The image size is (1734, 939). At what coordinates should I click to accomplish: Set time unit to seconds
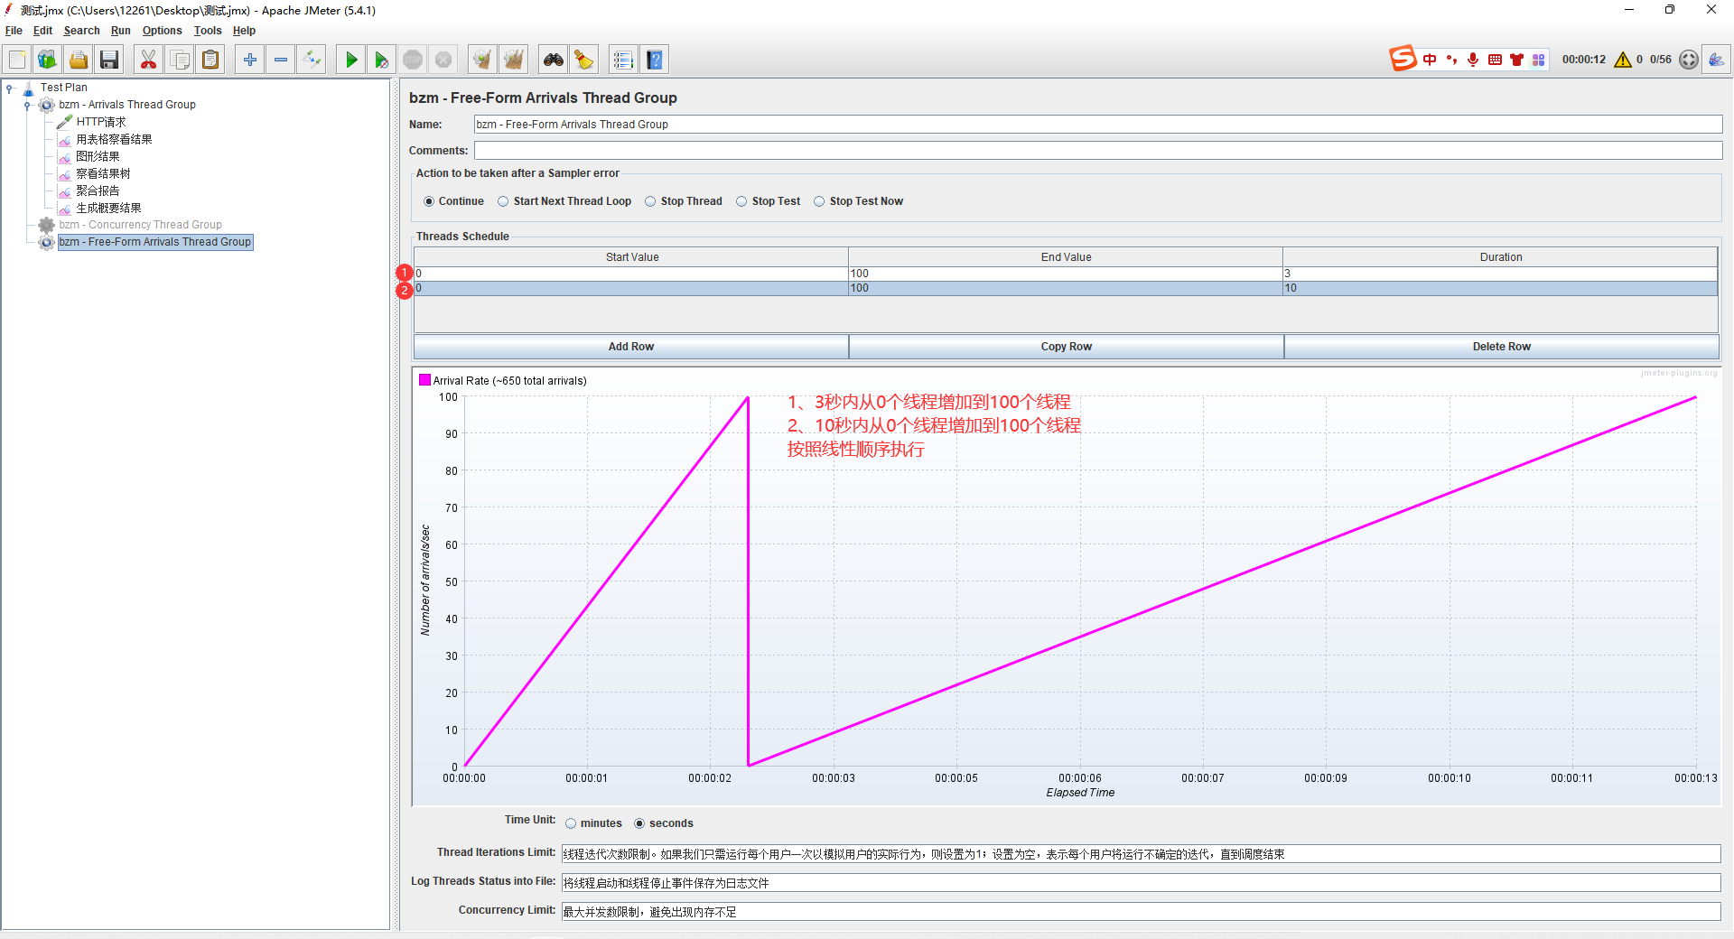coord(639,823)
